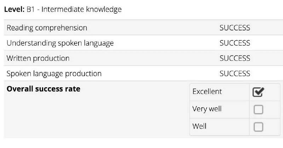Click the Very well label

(x=207, y=109)
